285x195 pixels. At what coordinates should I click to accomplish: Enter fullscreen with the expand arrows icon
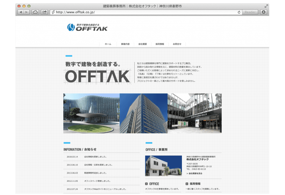click(266, 6)
